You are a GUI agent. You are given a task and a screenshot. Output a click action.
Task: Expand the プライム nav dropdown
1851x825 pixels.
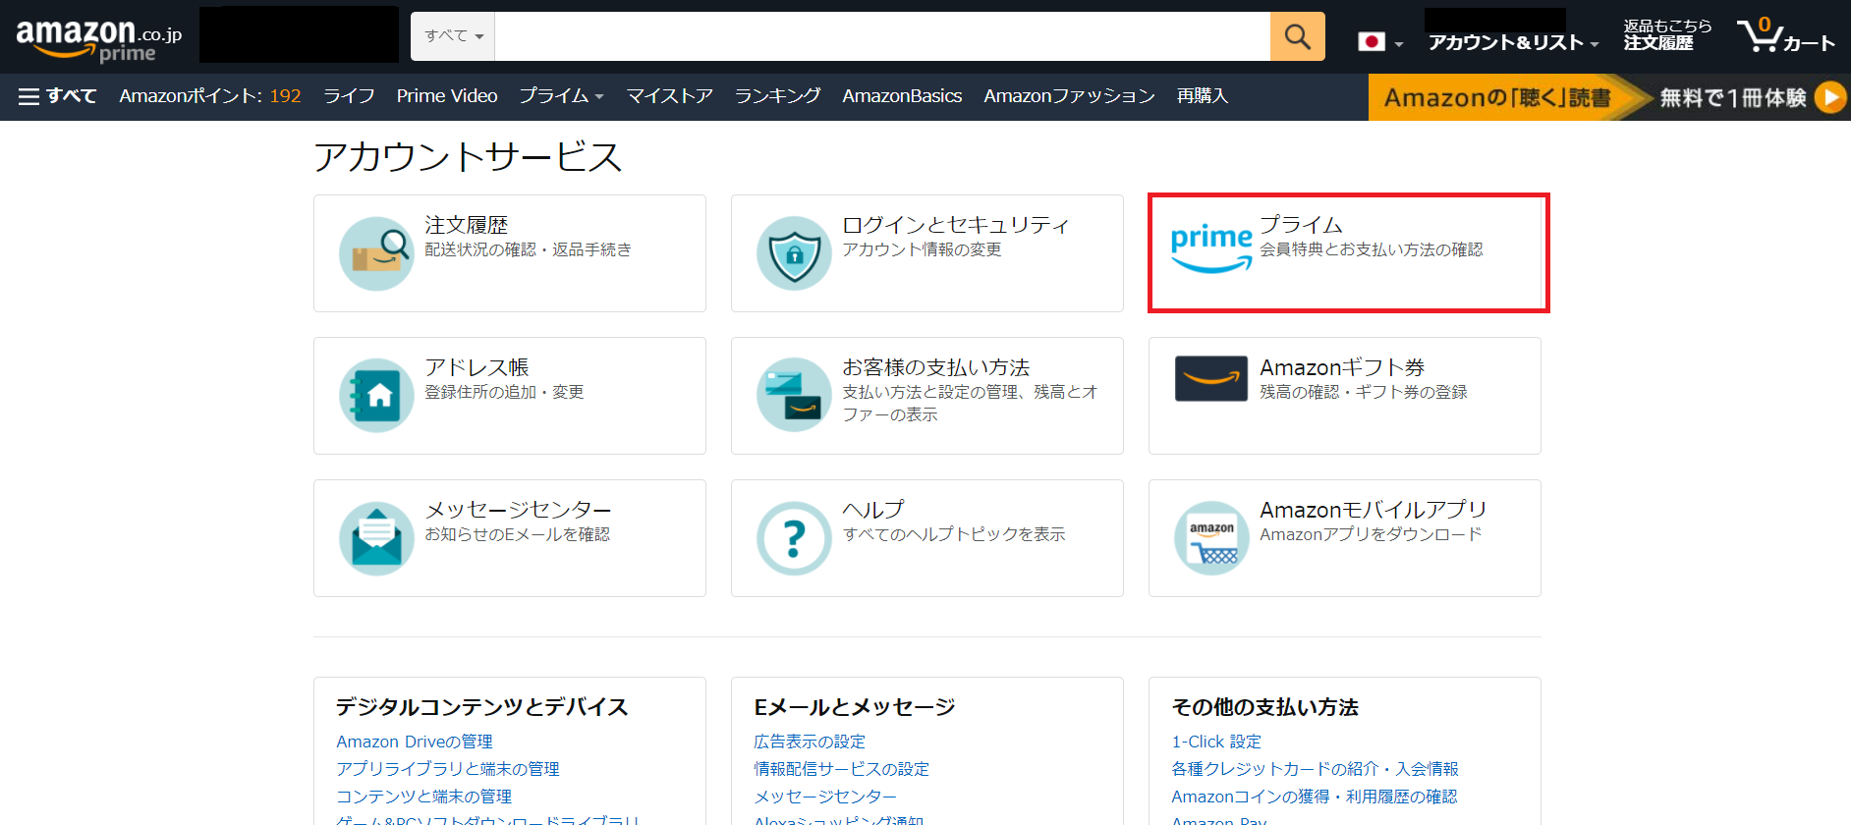click(x=561, y=96)
